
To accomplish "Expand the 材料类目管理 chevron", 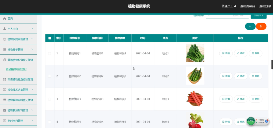I will click(x=32, y=120).
